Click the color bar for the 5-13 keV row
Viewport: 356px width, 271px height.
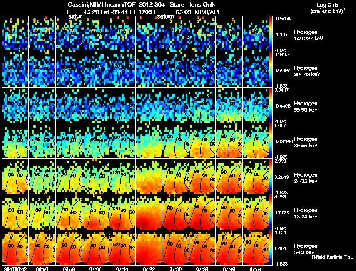pos(271,247)
